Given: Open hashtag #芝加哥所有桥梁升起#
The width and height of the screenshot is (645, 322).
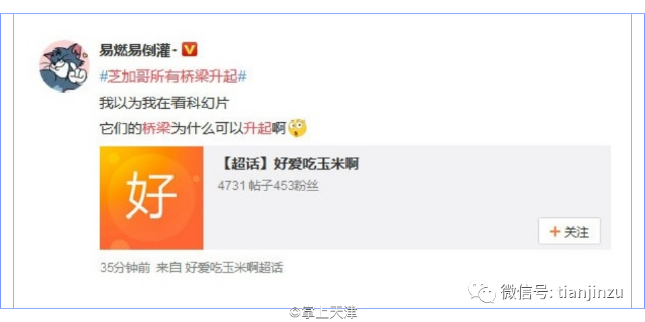Looking at the screenshot, I should 173,76.
